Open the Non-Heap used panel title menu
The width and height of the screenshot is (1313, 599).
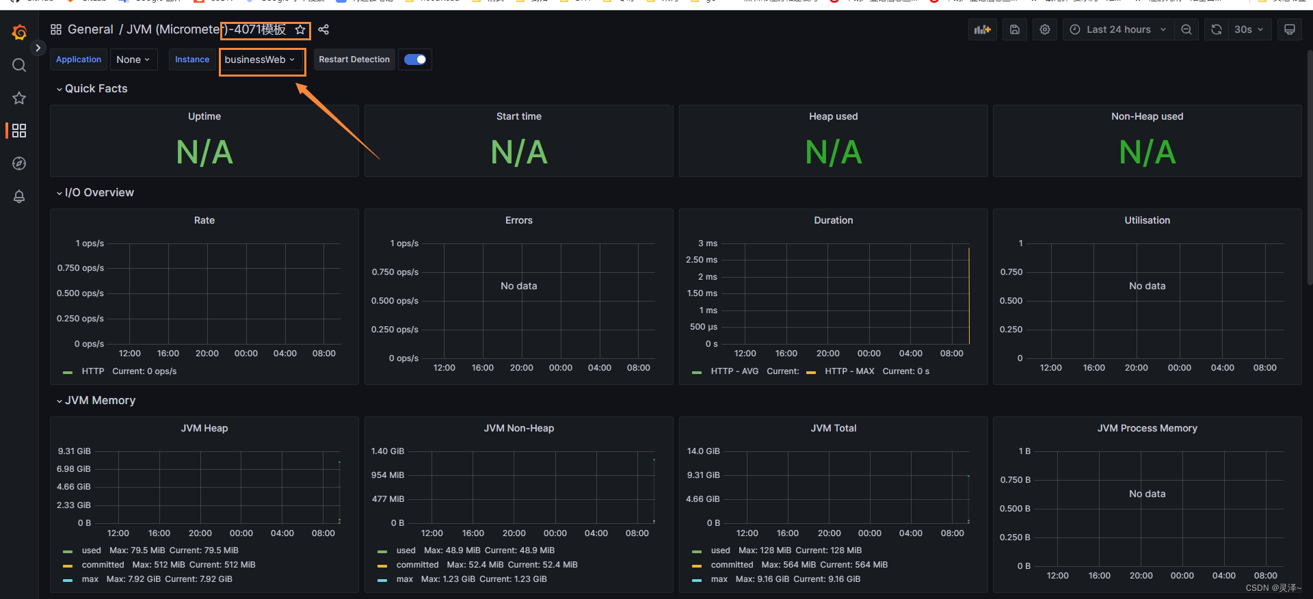coord(1148,116)
